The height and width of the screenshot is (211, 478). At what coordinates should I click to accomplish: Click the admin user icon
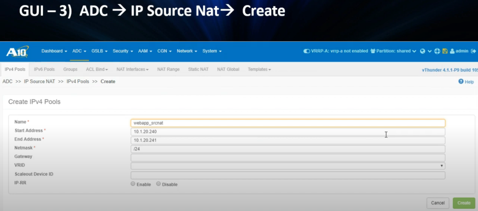click(x=452, y=51)
